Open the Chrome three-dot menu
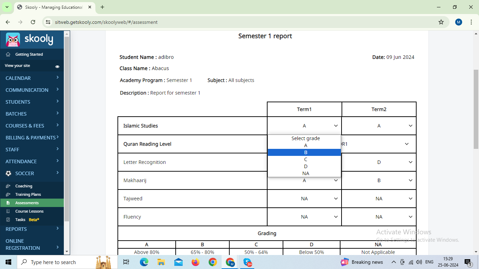Screen dimensions: 479x269 [471, 22]
